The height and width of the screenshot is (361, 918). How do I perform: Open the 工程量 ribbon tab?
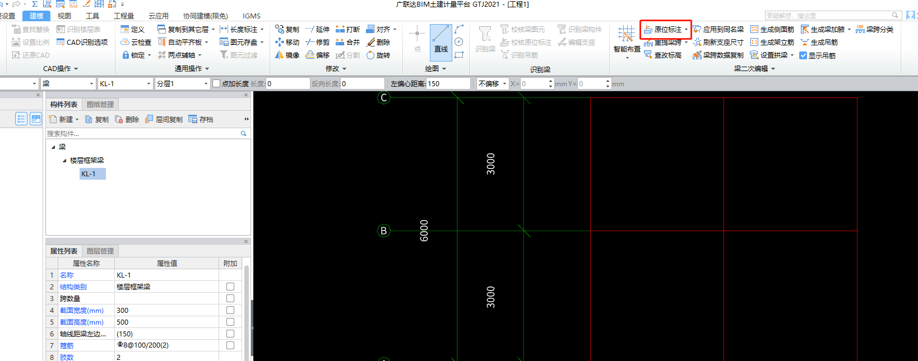pyautogui.click(x=124, y=16)
